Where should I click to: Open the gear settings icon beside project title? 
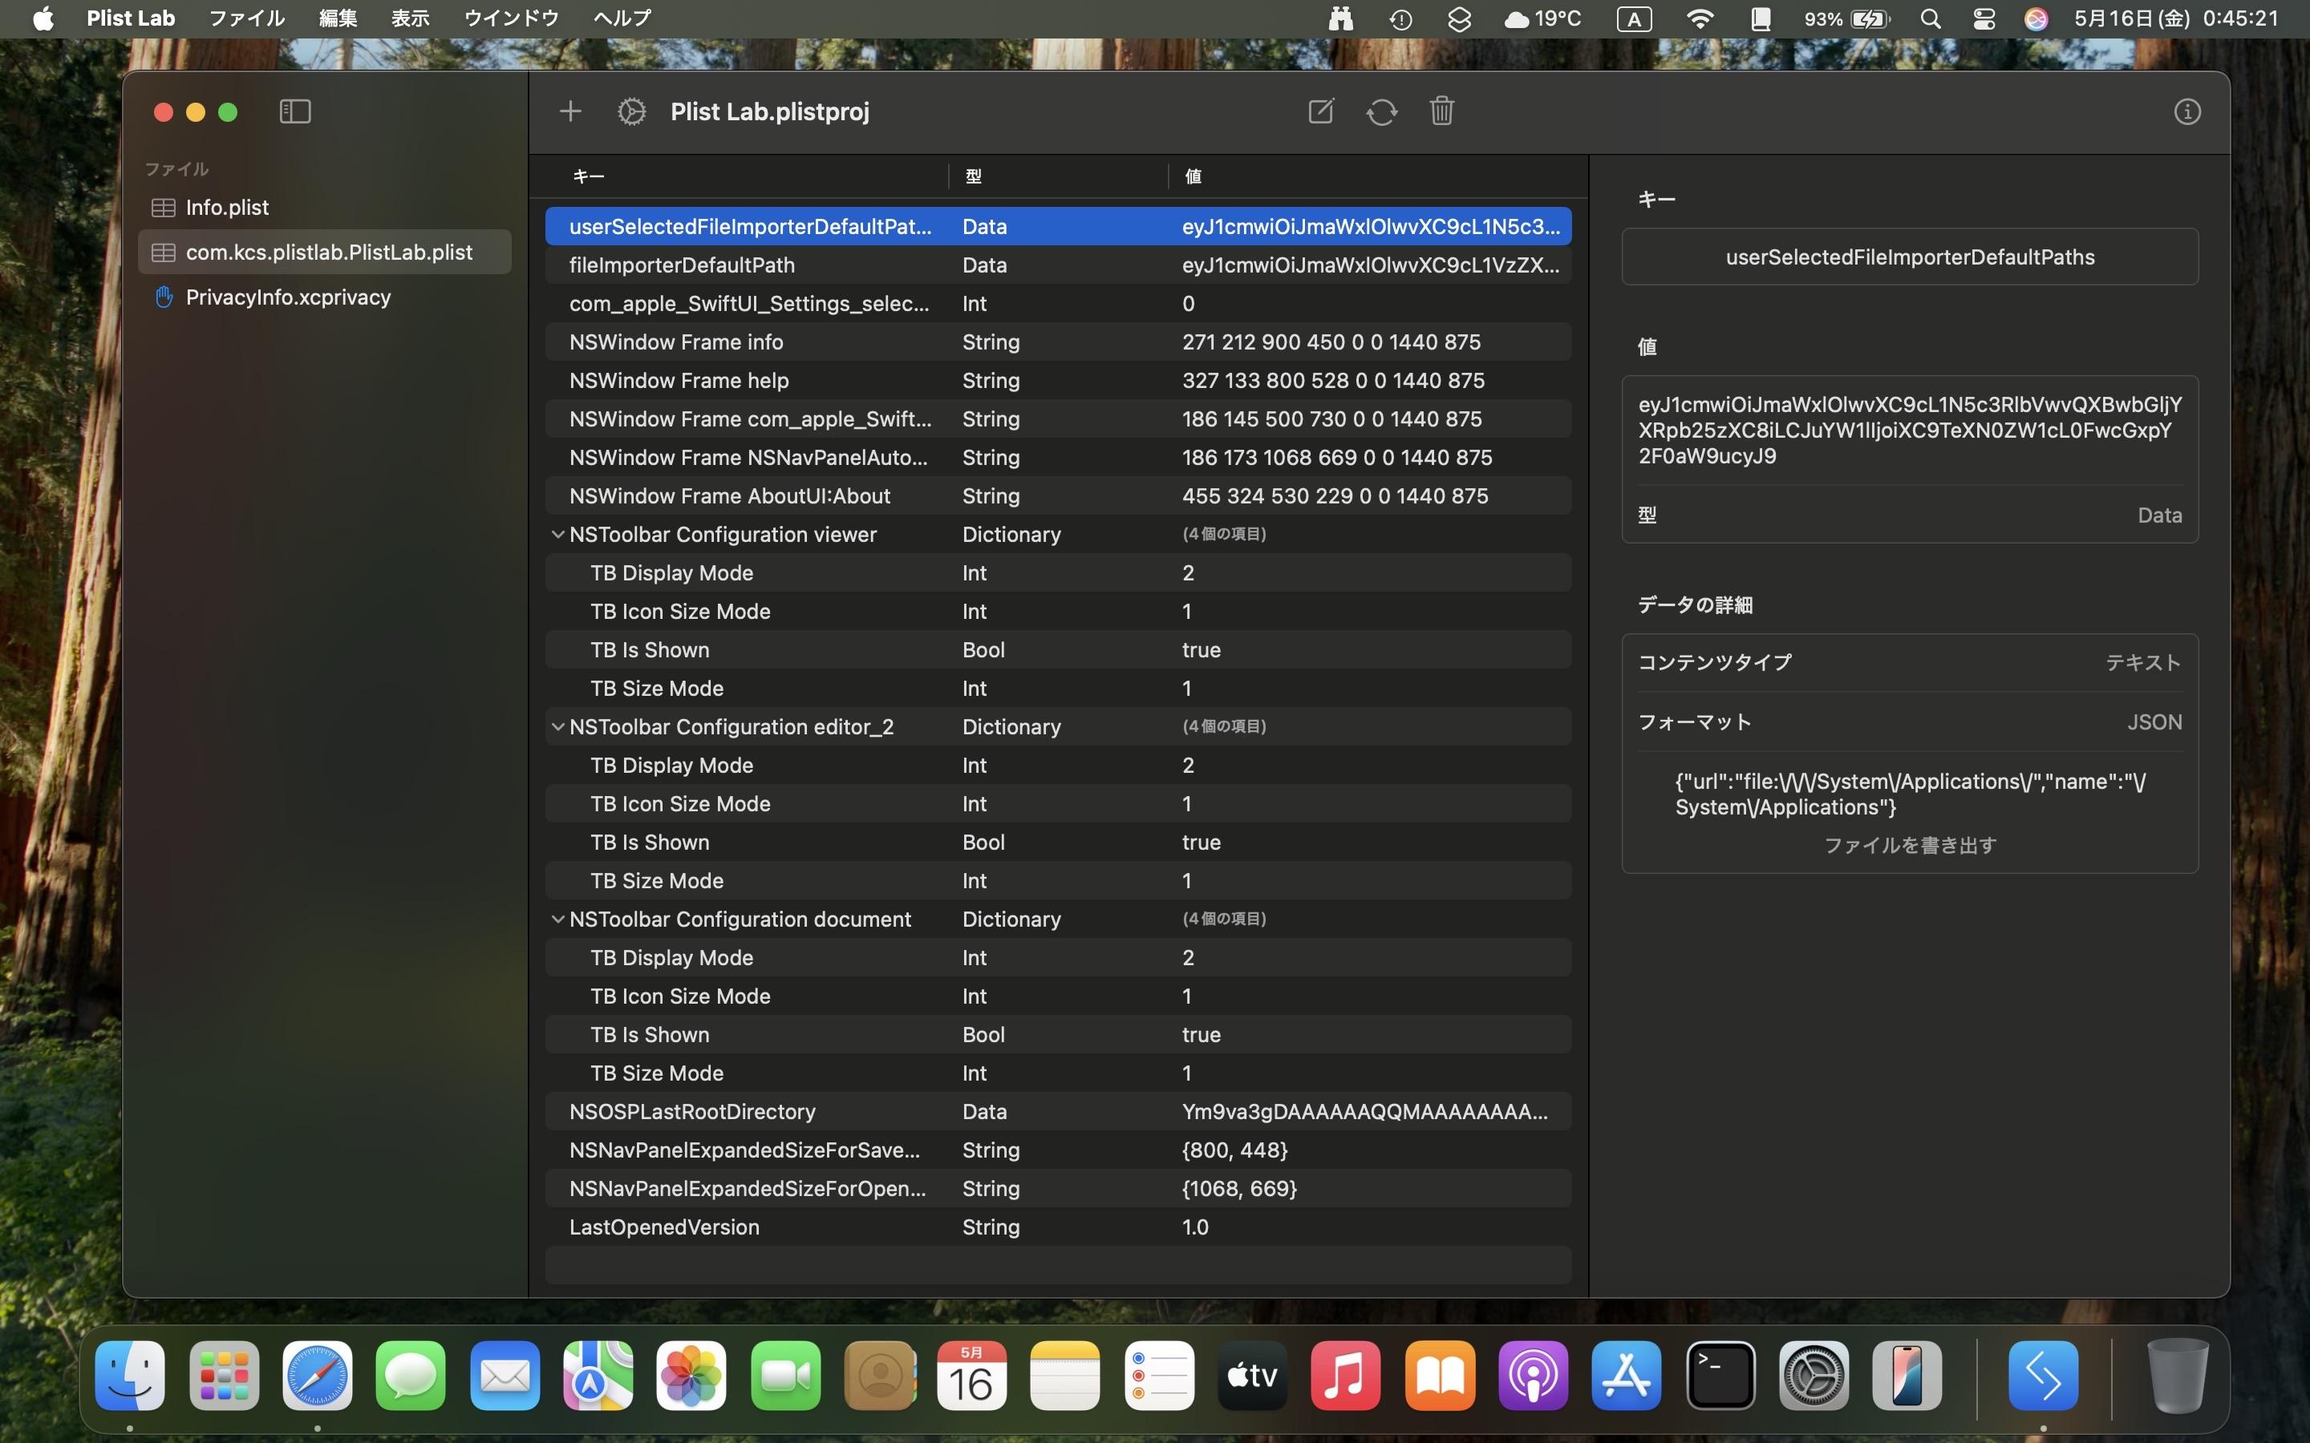click(x=631, y=111)
